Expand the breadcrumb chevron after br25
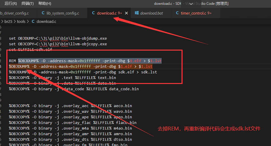Screen dimensions: 271x146 point(15,21)
